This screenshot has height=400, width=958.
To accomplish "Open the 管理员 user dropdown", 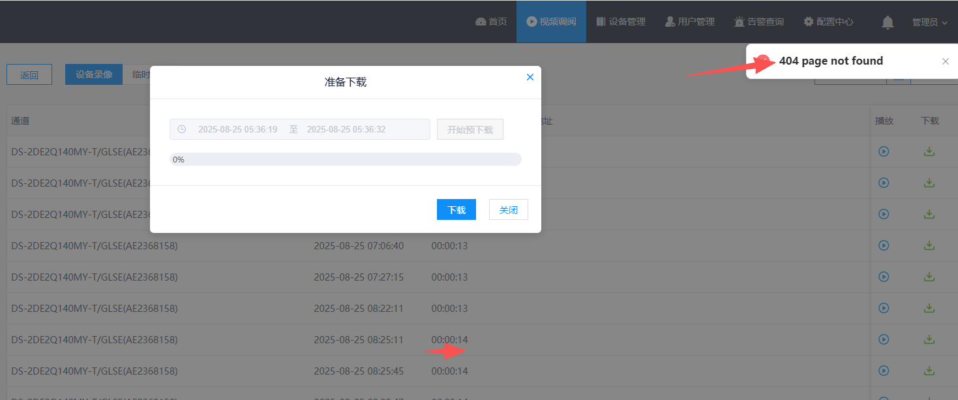I will coord(929,22).
